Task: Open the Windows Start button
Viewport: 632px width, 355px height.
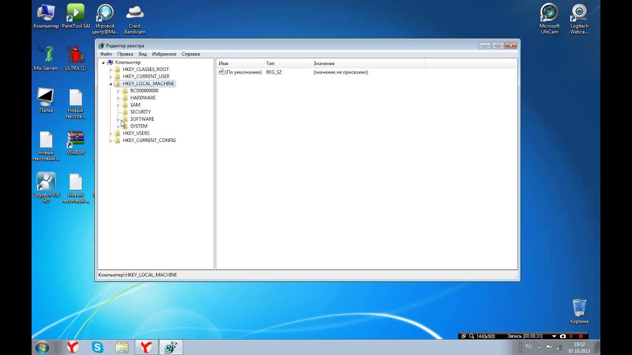Action: (42, 347)
